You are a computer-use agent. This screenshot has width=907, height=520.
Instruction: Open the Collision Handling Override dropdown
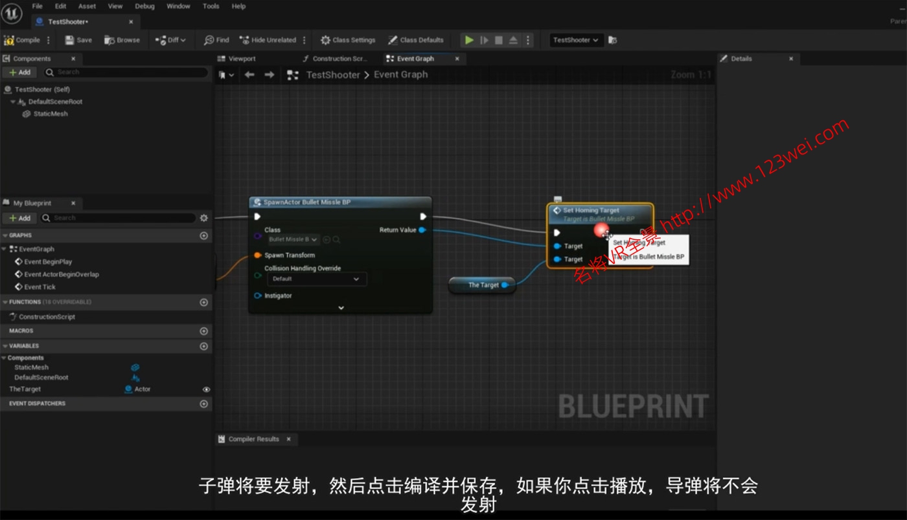[x=317, y=279]
